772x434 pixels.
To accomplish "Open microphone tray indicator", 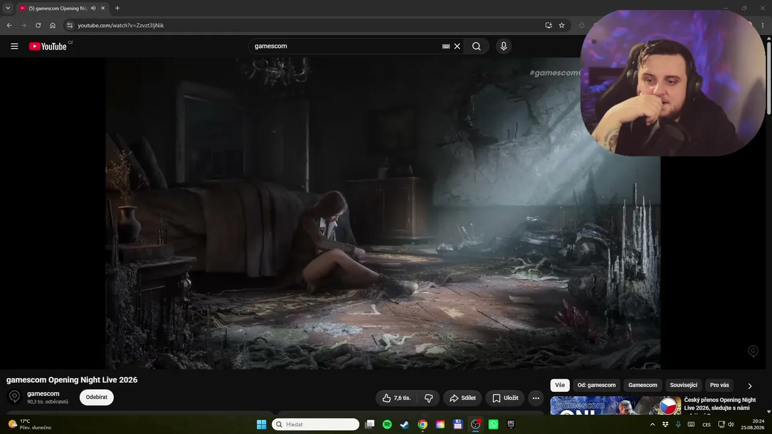I will pos(679,424).
